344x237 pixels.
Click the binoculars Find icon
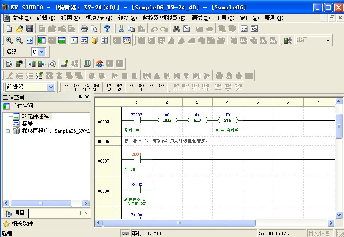176,28
